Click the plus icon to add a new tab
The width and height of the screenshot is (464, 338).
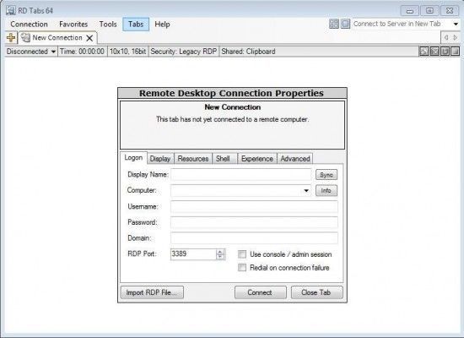click(x=11, y=38)
